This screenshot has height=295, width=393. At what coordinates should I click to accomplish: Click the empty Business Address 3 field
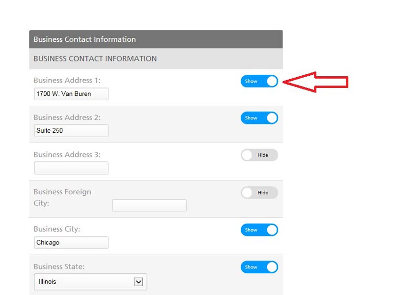tap(71, 168)
